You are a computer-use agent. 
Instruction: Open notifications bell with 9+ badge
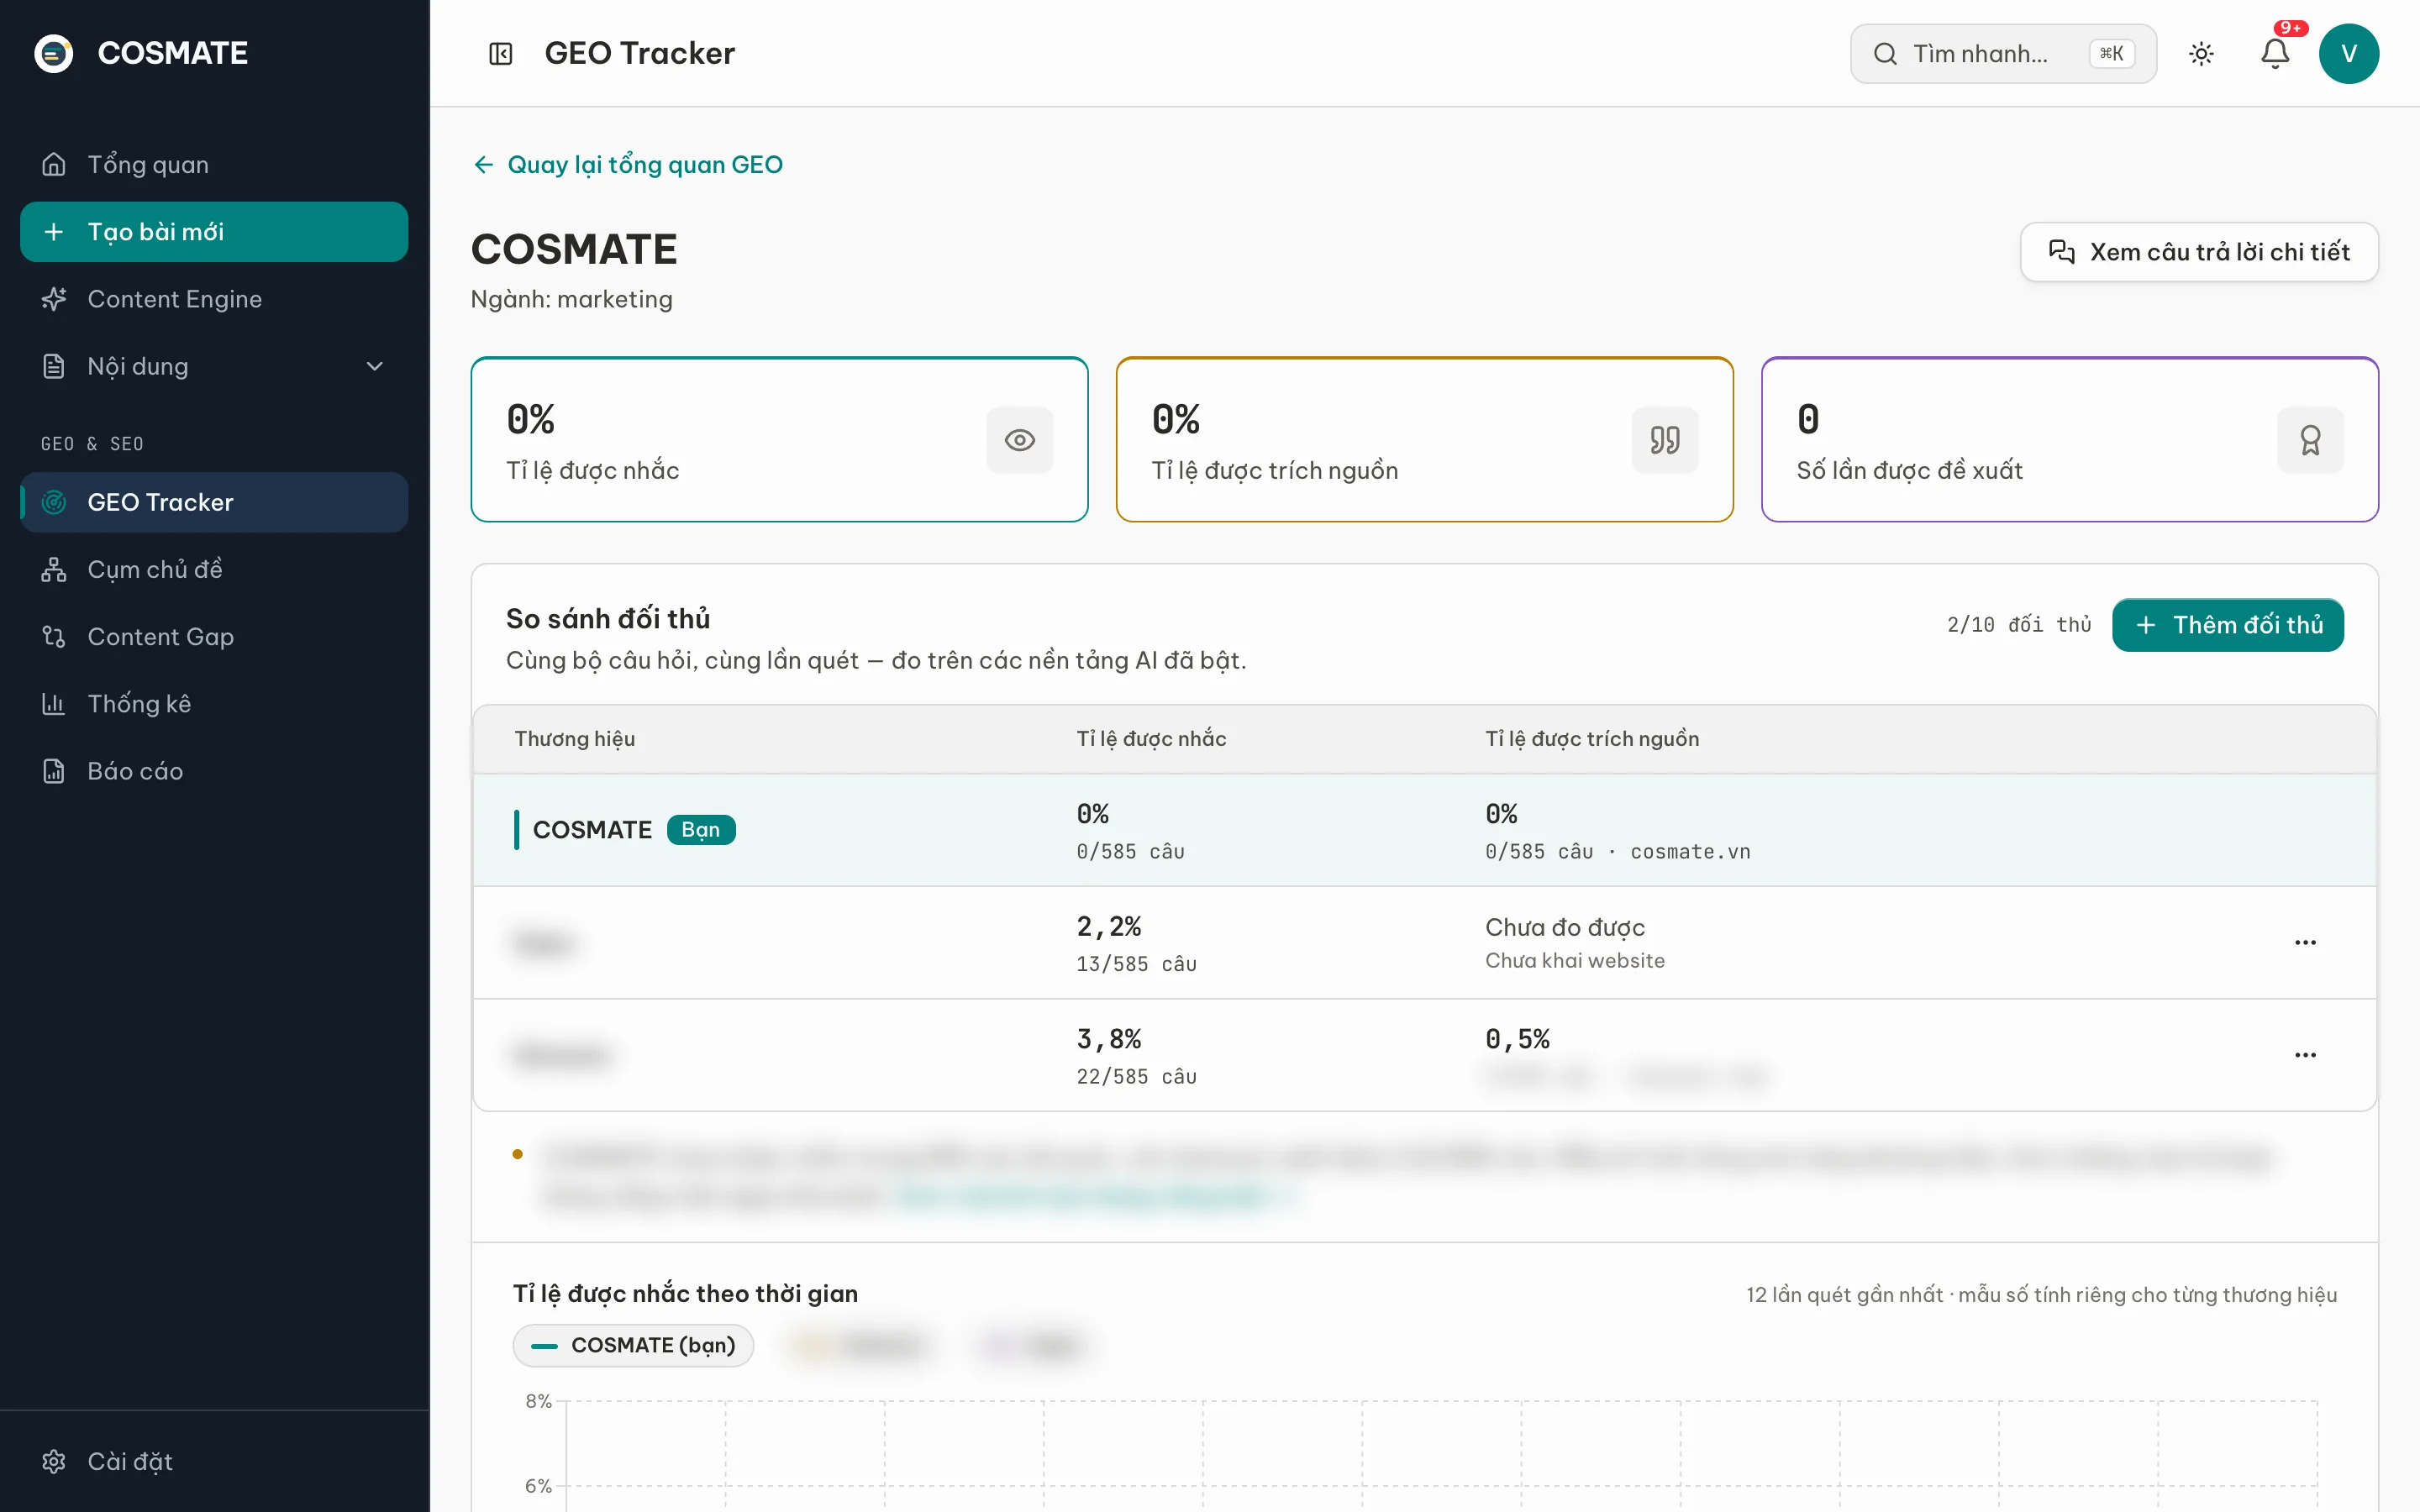click(2275, 53)
